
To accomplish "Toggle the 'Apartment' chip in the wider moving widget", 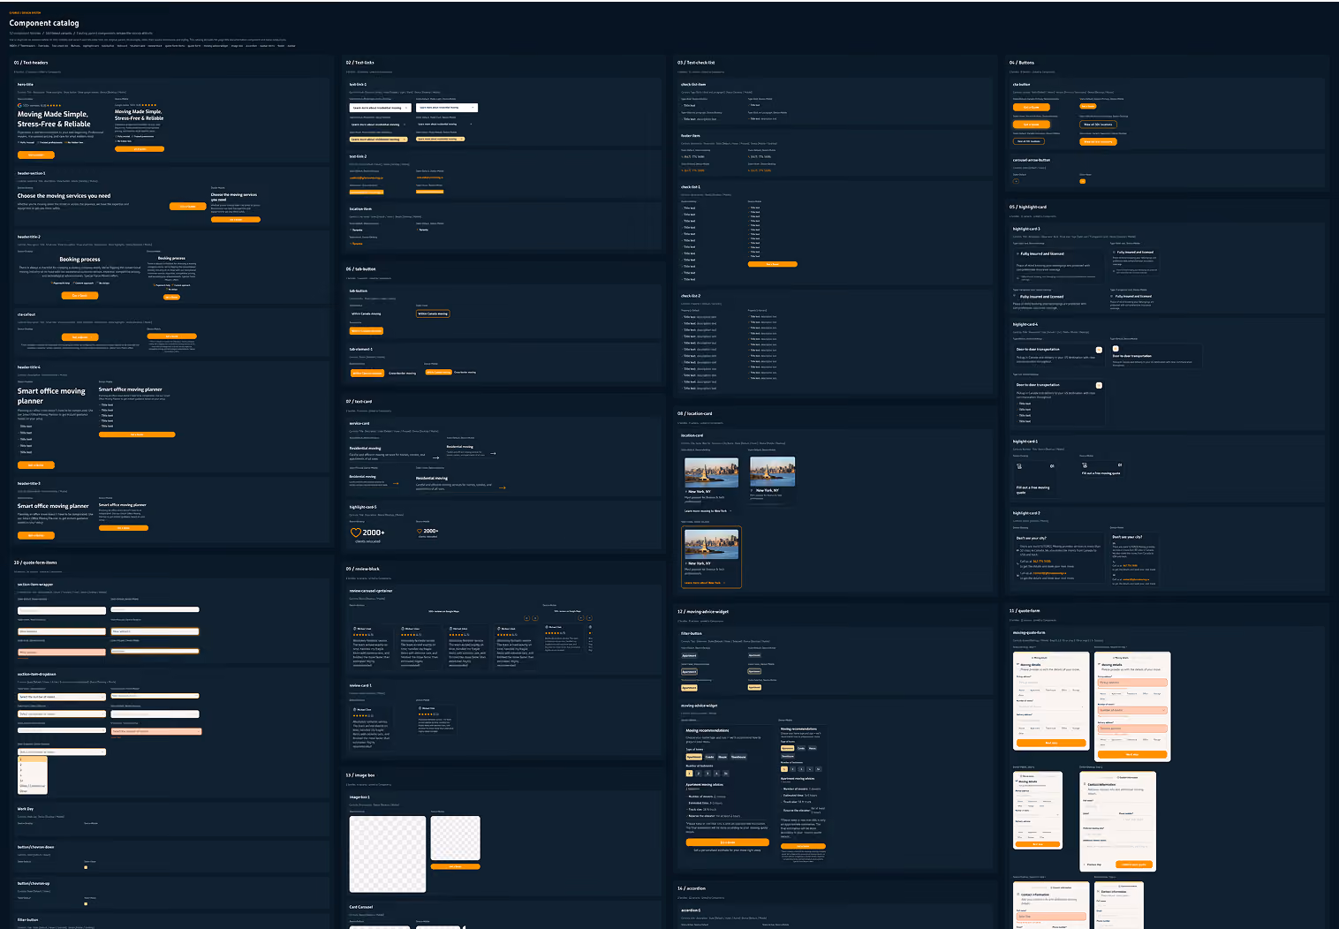I will coord(694,757).
